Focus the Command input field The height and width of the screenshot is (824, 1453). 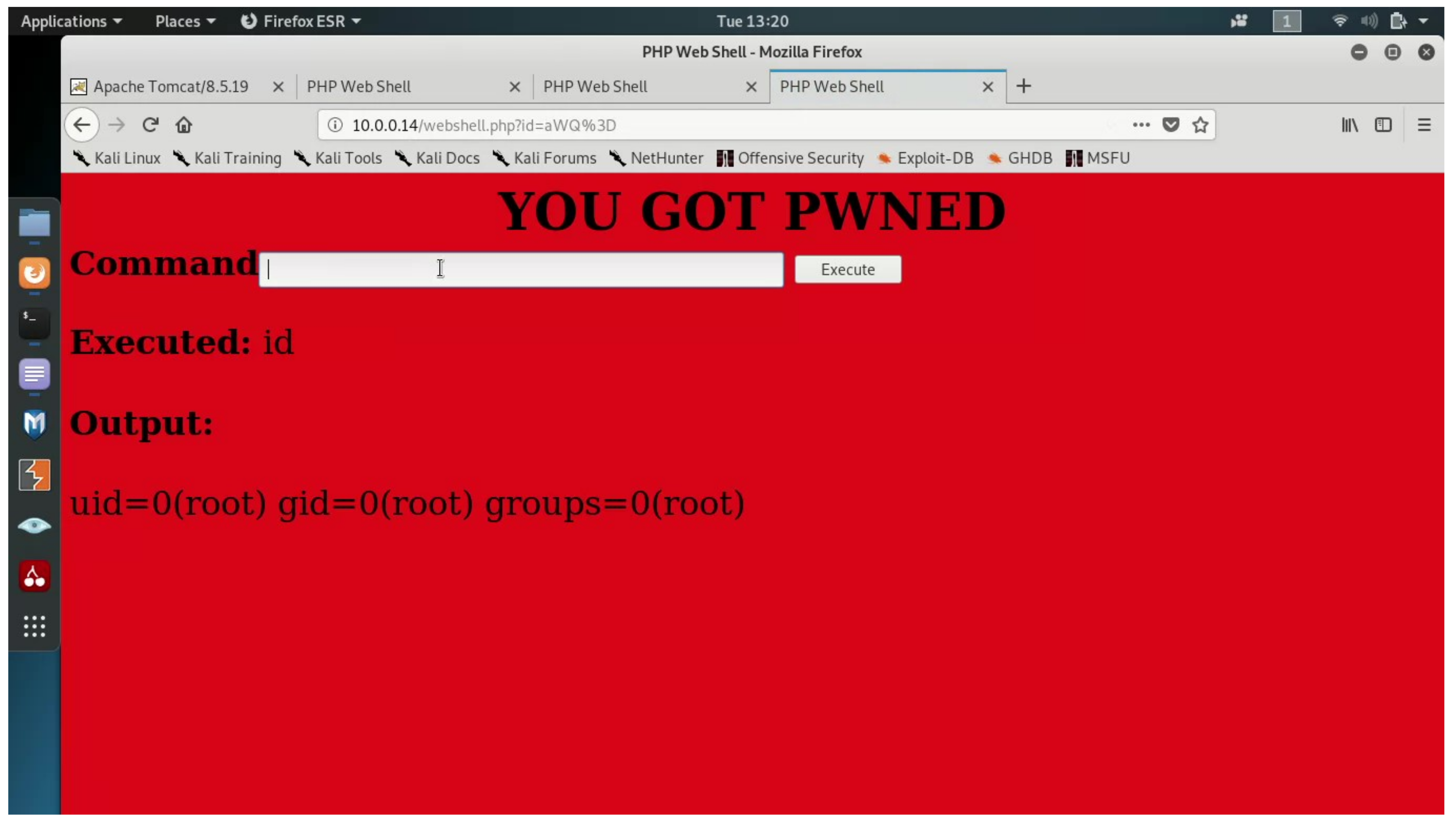(x=521, y=269)
